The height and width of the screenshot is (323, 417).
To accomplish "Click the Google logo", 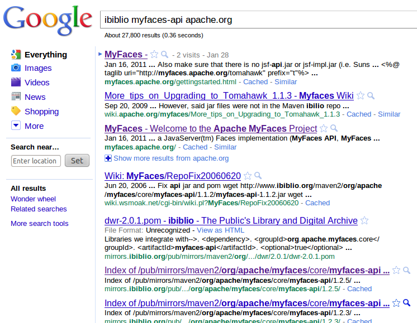I will pos(48,20).
